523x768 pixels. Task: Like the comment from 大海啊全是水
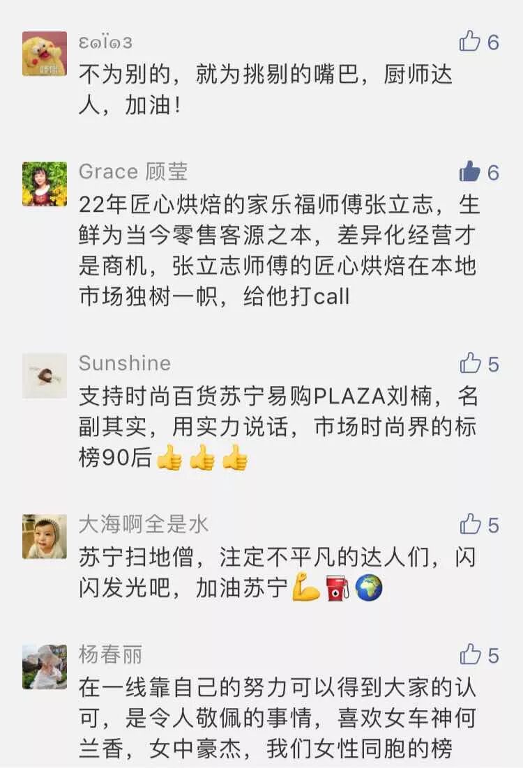point(470,525)
